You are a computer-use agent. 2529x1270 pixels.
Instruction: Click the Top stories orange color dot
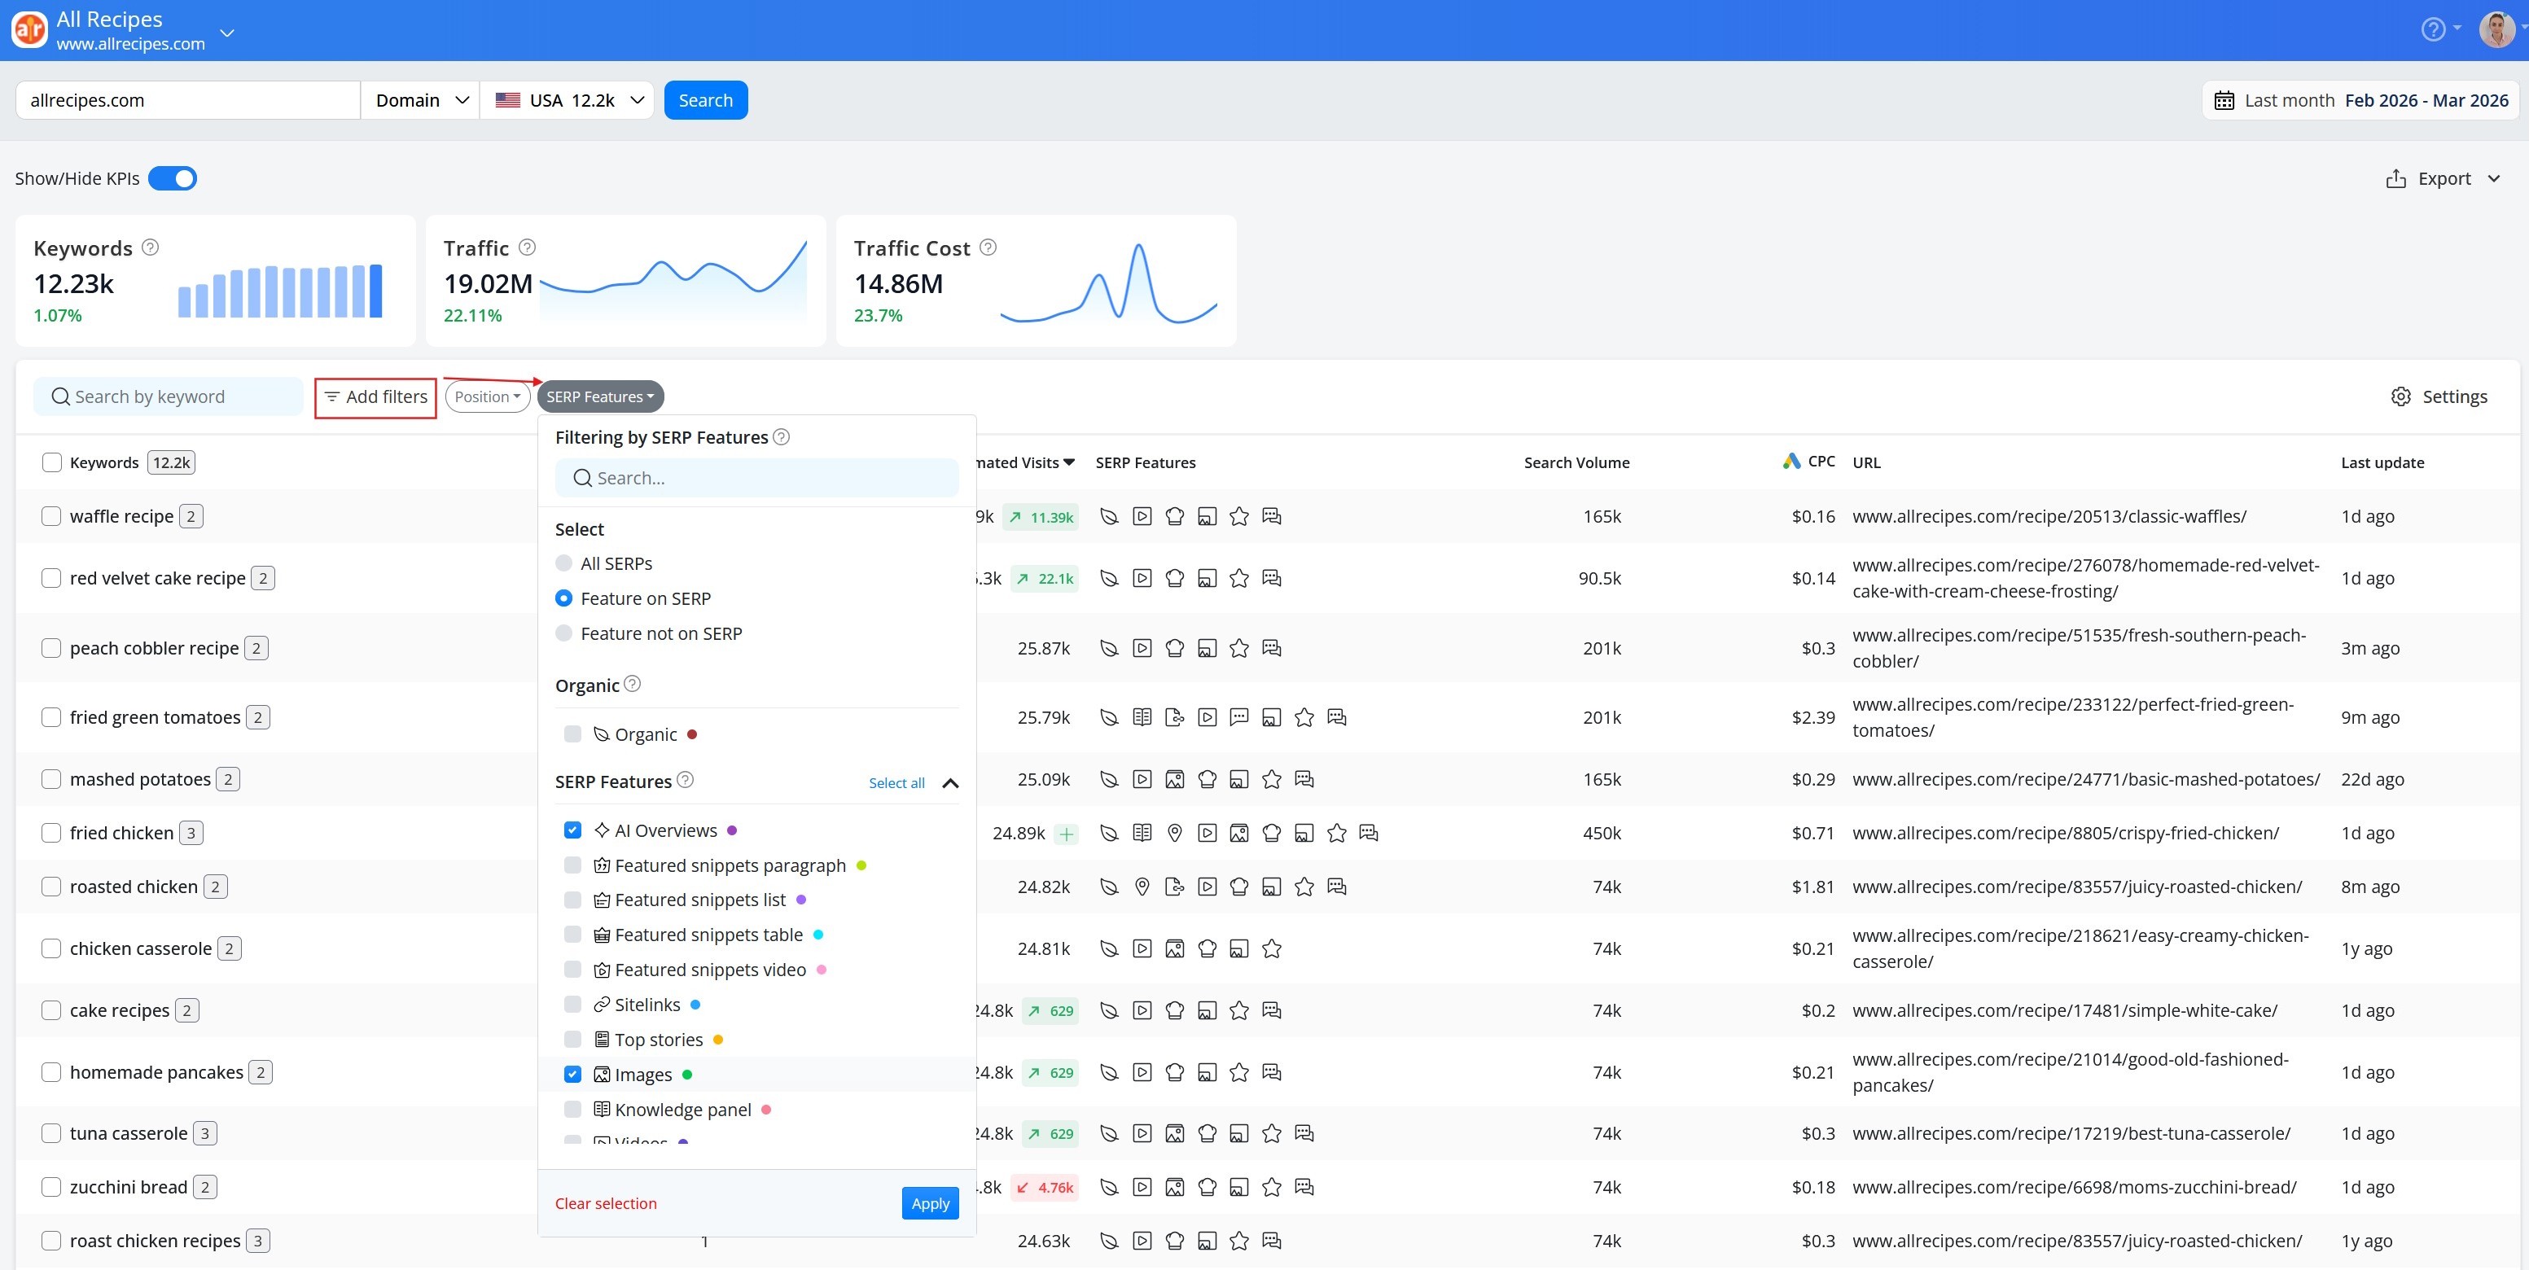[717, 1040]
